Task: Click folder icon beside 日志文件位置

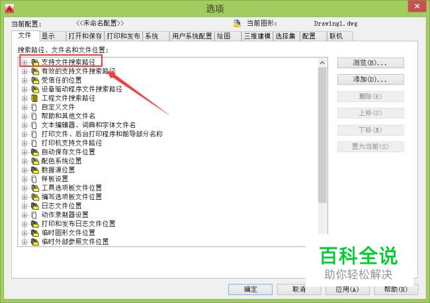Action: (35, 206)
